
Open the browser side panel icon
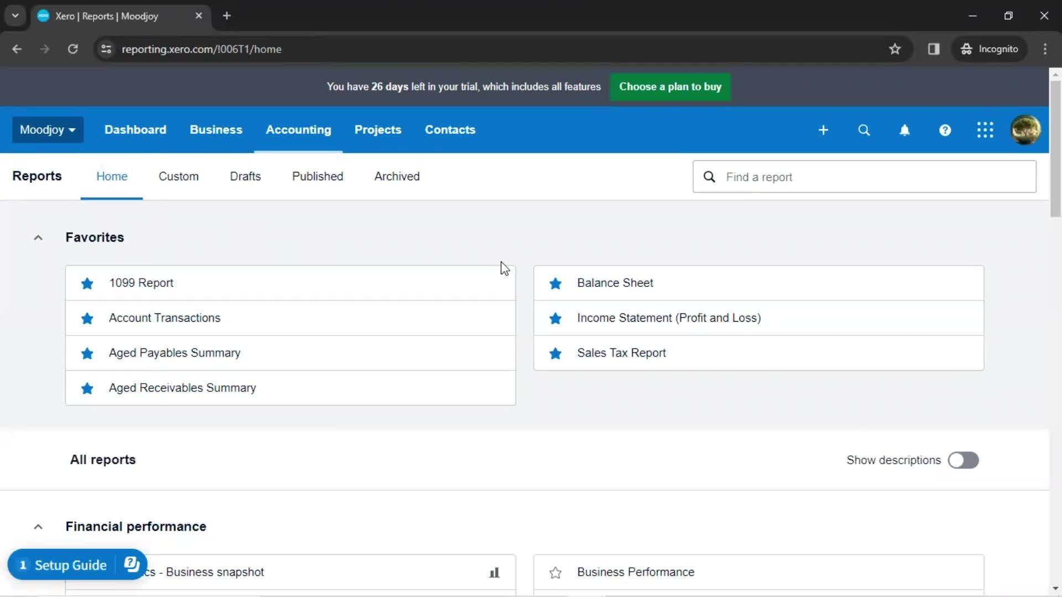(934, 49)
